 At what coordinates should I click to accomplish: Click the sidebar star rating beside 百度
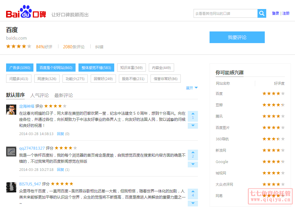pyautogui.click(x=273, y=93)
